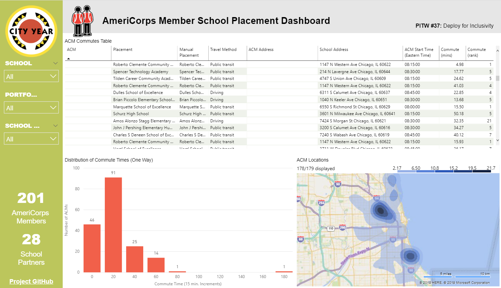Click the 294 highway shield on map
This screenshot has width=501, height=288.
tap(321, 203)
